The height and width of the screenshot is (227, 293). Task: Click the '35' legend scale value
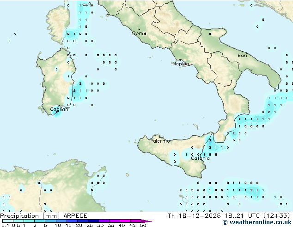click(x=111, y=225)
